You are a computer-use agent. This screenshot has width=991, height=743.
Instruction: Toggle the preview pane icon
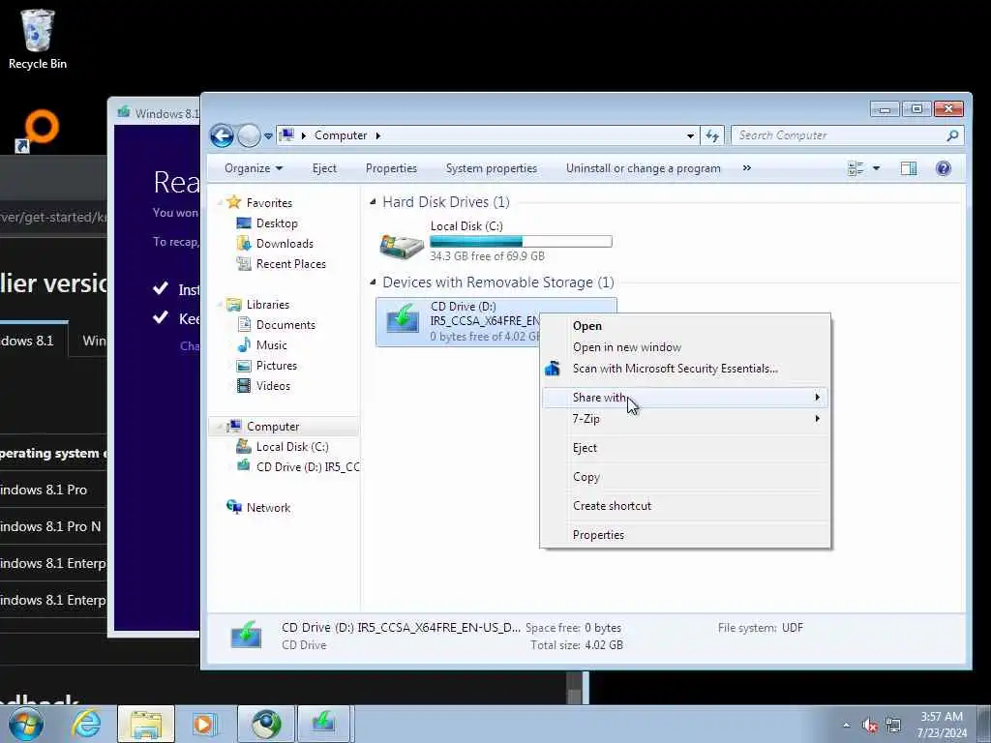pos(908,168)
